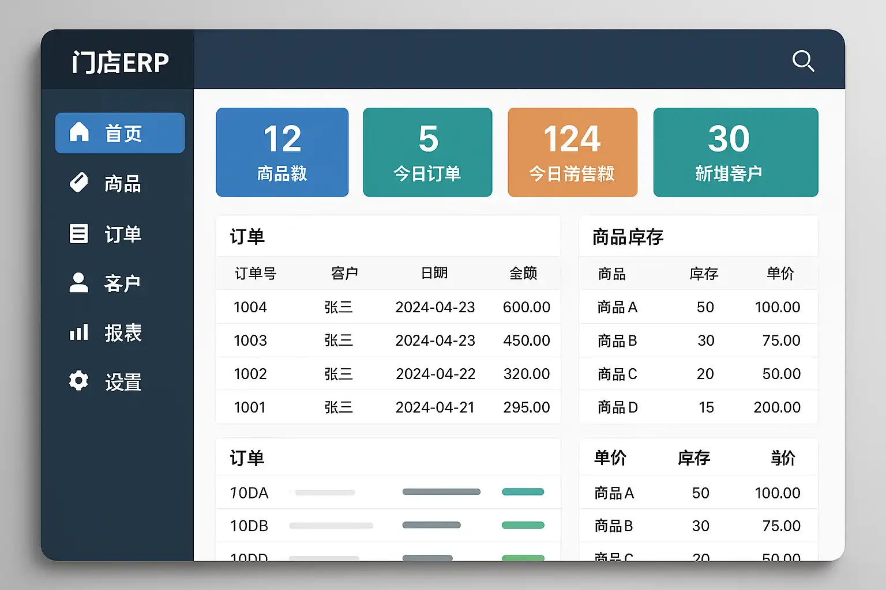The image size is (886, 590).
Task: Select order 1004 row
Action: click(388, 307)
